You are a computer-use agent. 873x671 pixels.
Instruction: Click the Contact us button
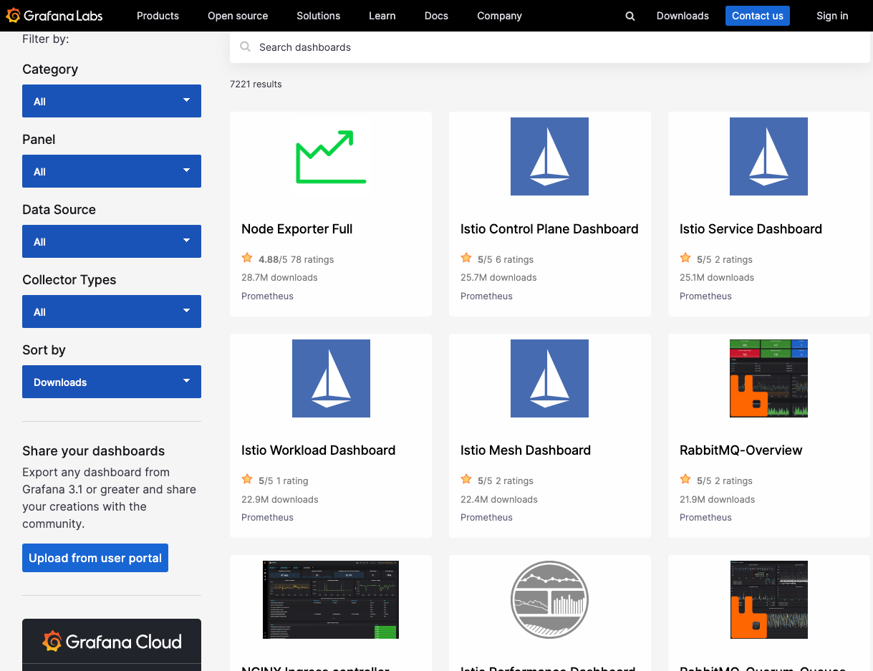758,16
